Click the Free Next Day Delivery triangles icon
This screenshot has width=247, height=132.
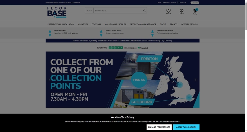coord(152,33)
